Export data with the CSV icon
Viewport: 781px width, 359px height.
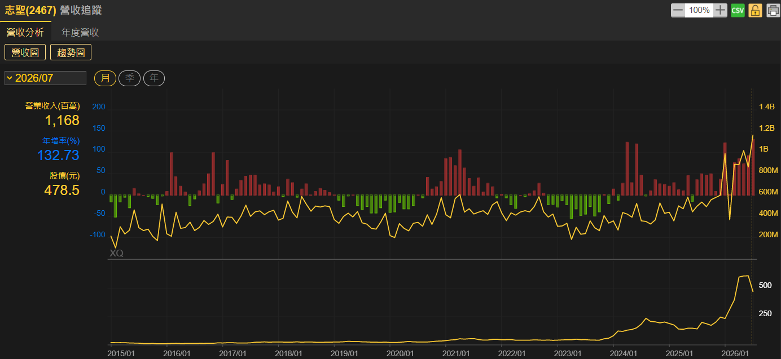738,10
